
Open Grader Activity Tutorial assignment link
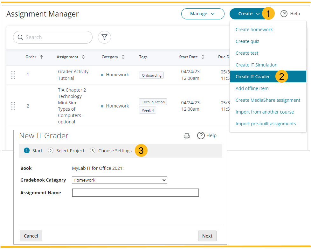click(x=73, y=75)
